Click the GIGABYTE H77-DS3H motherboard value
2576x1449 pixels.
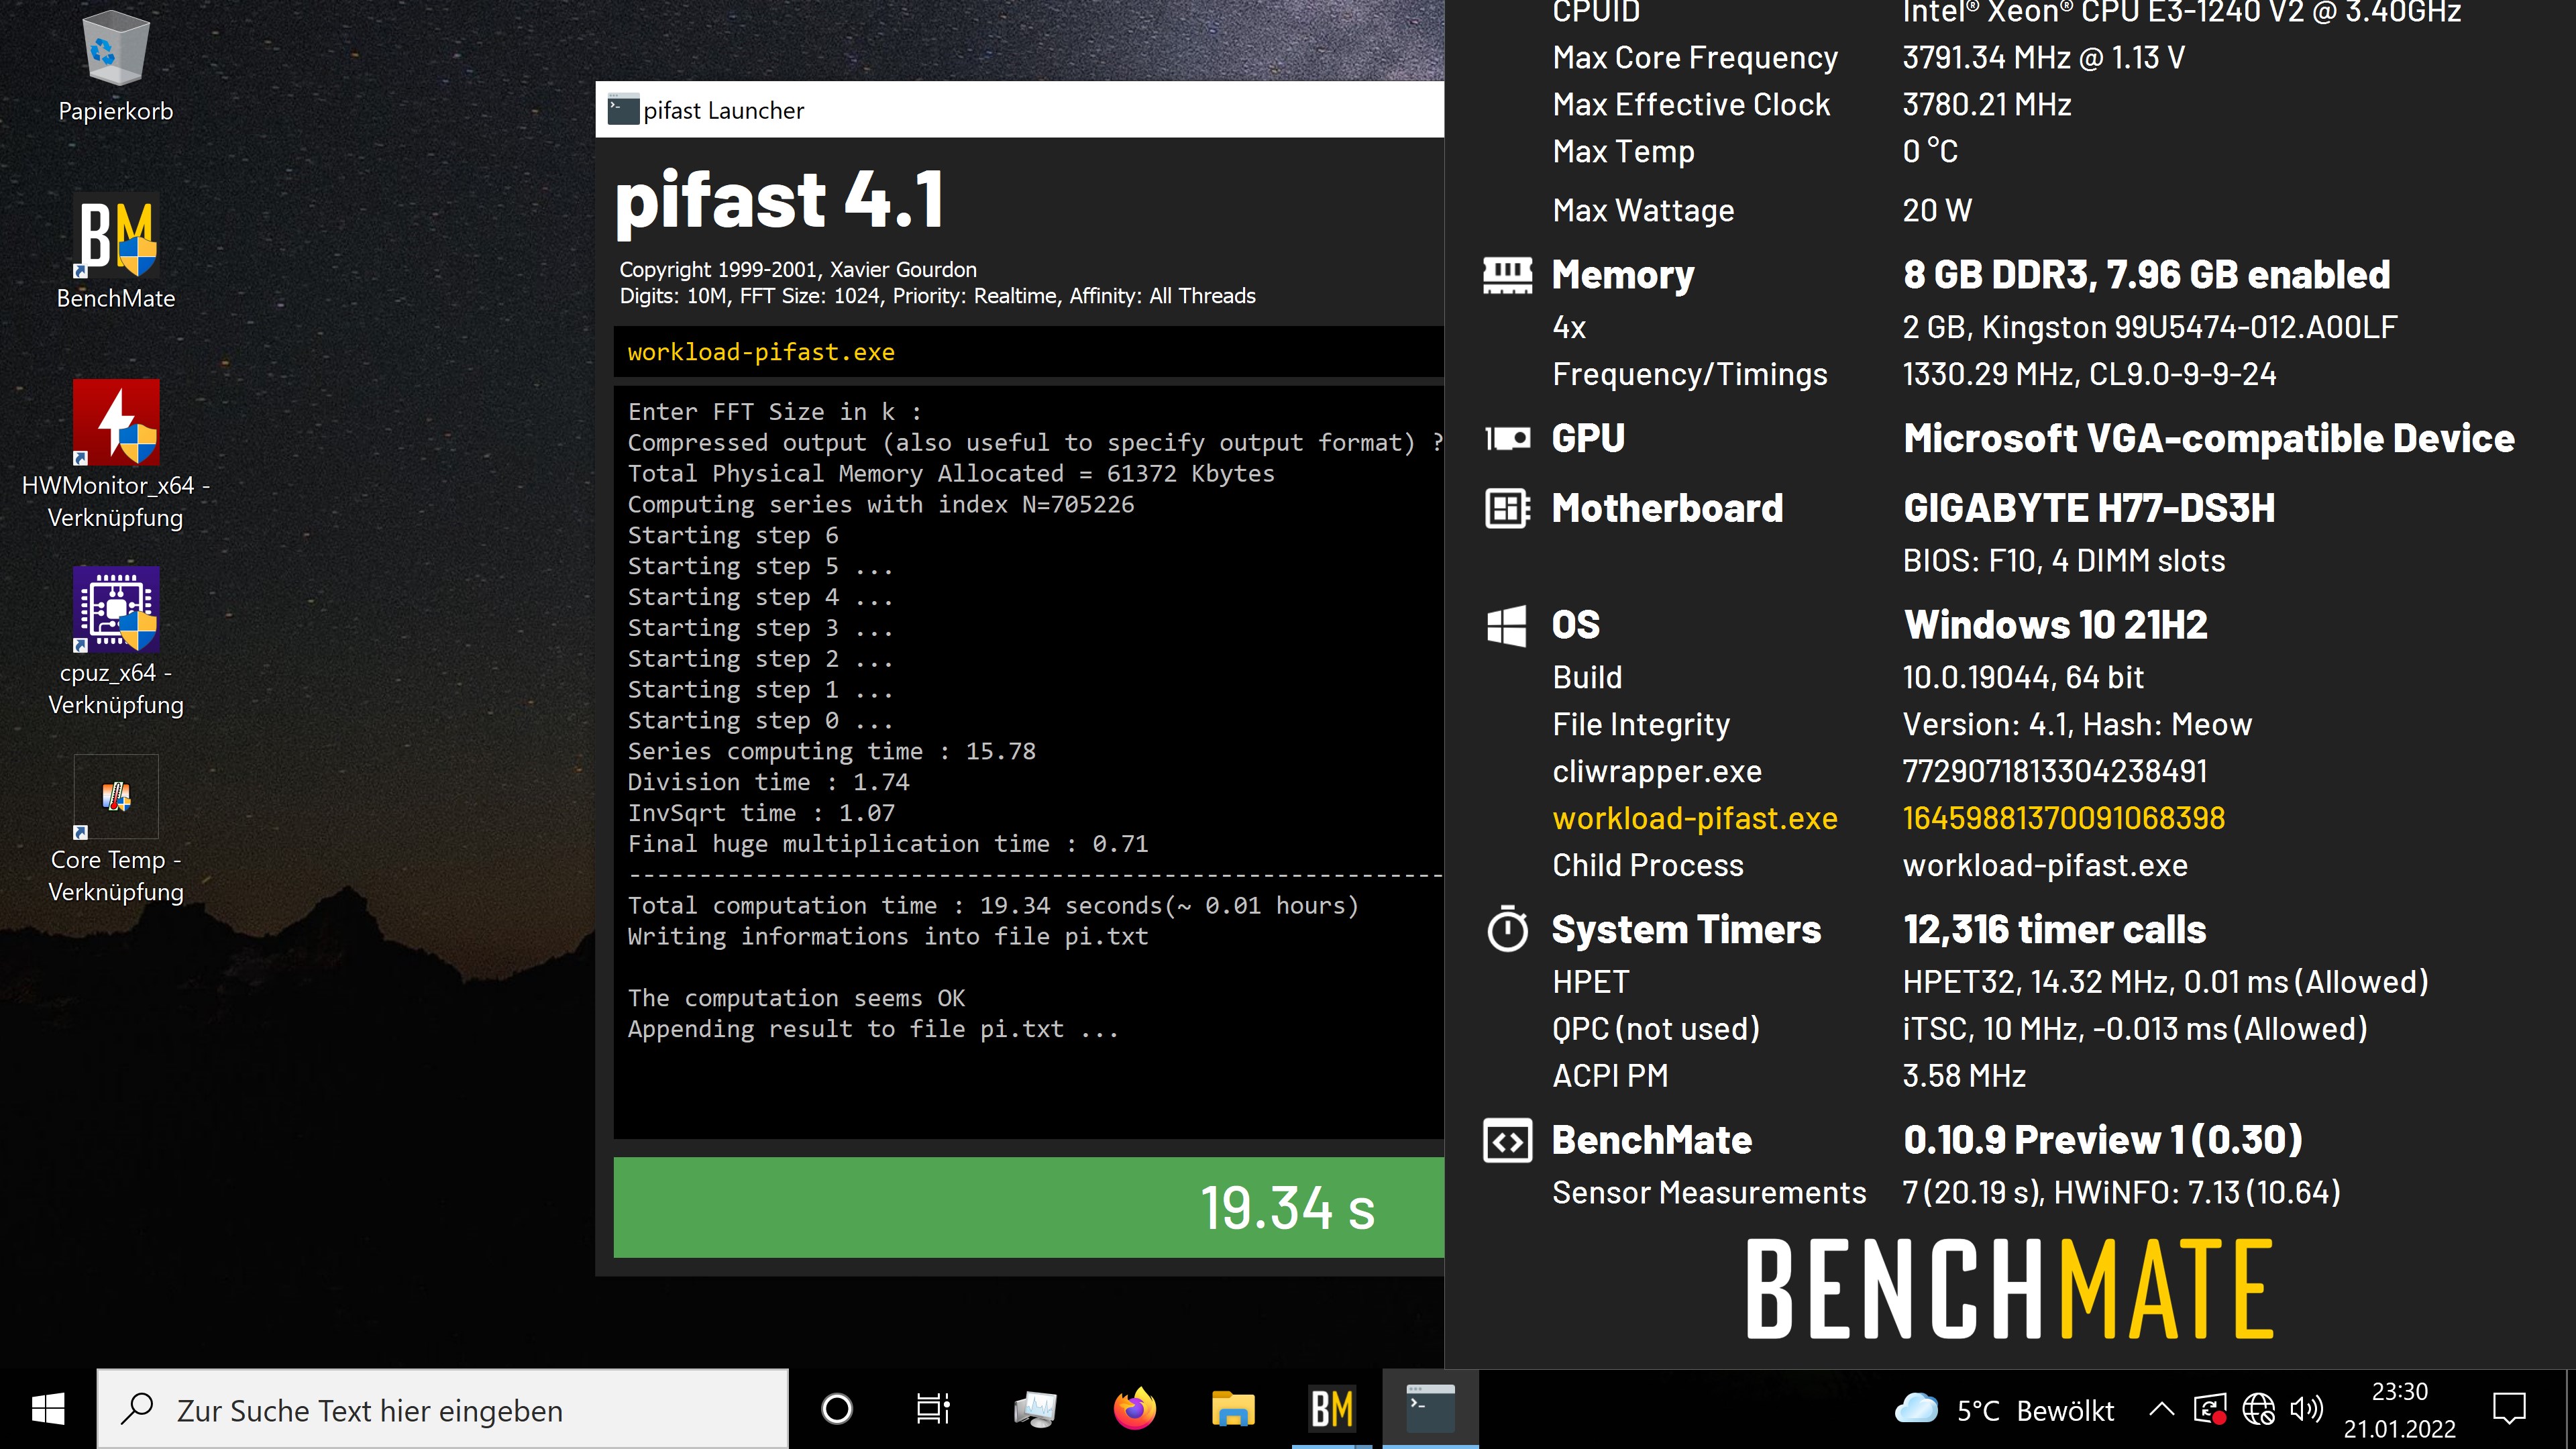tap(2088, 508)
